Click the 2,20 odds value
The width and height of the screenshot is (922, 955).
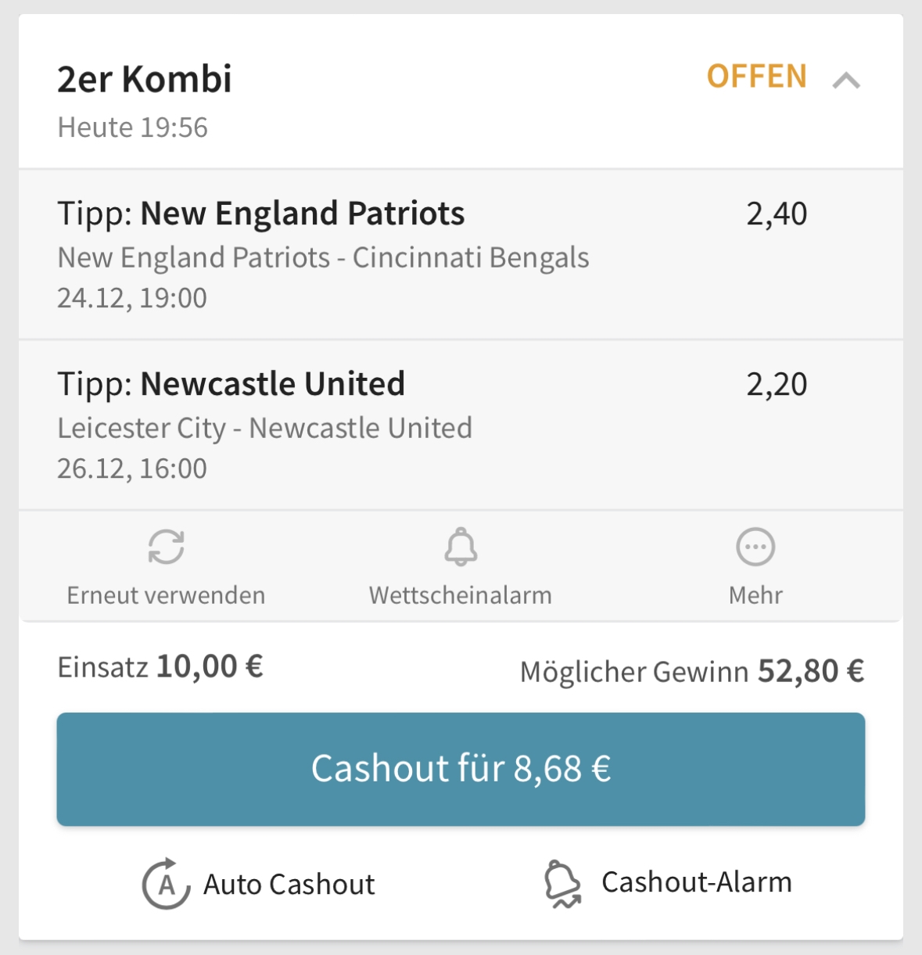[777, 384]
